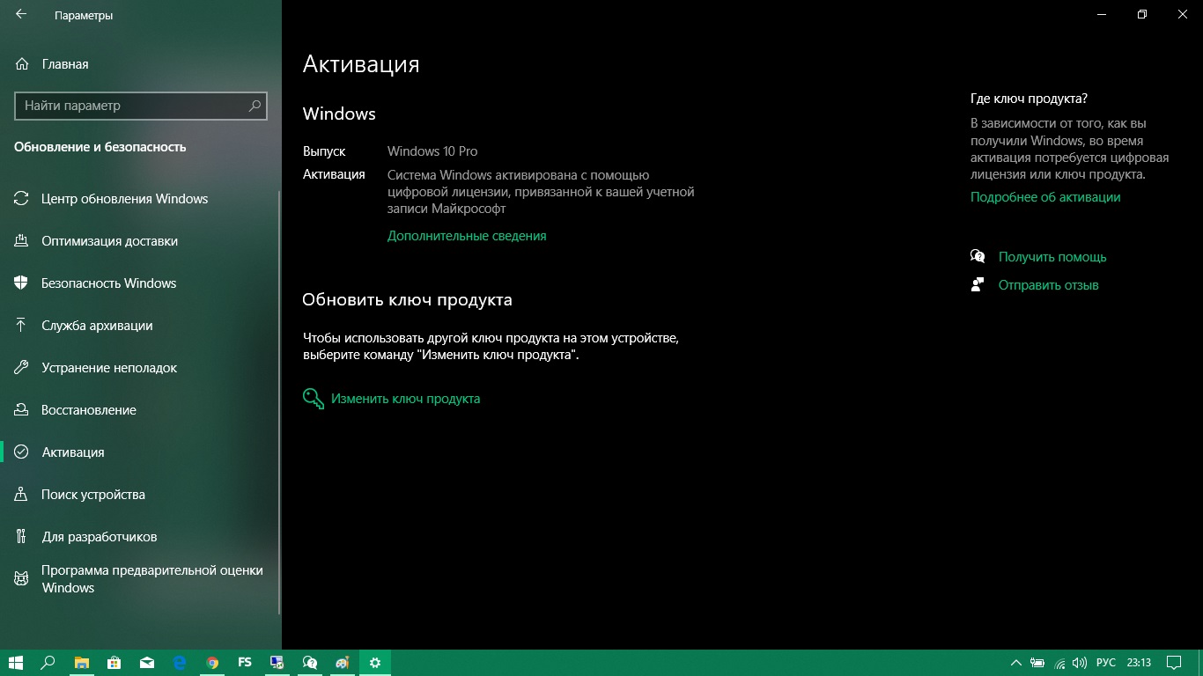Open Дополнительные сведения link
This screenshot has width=1203, height=676.
pyautogui.click(x=467, y=236)
